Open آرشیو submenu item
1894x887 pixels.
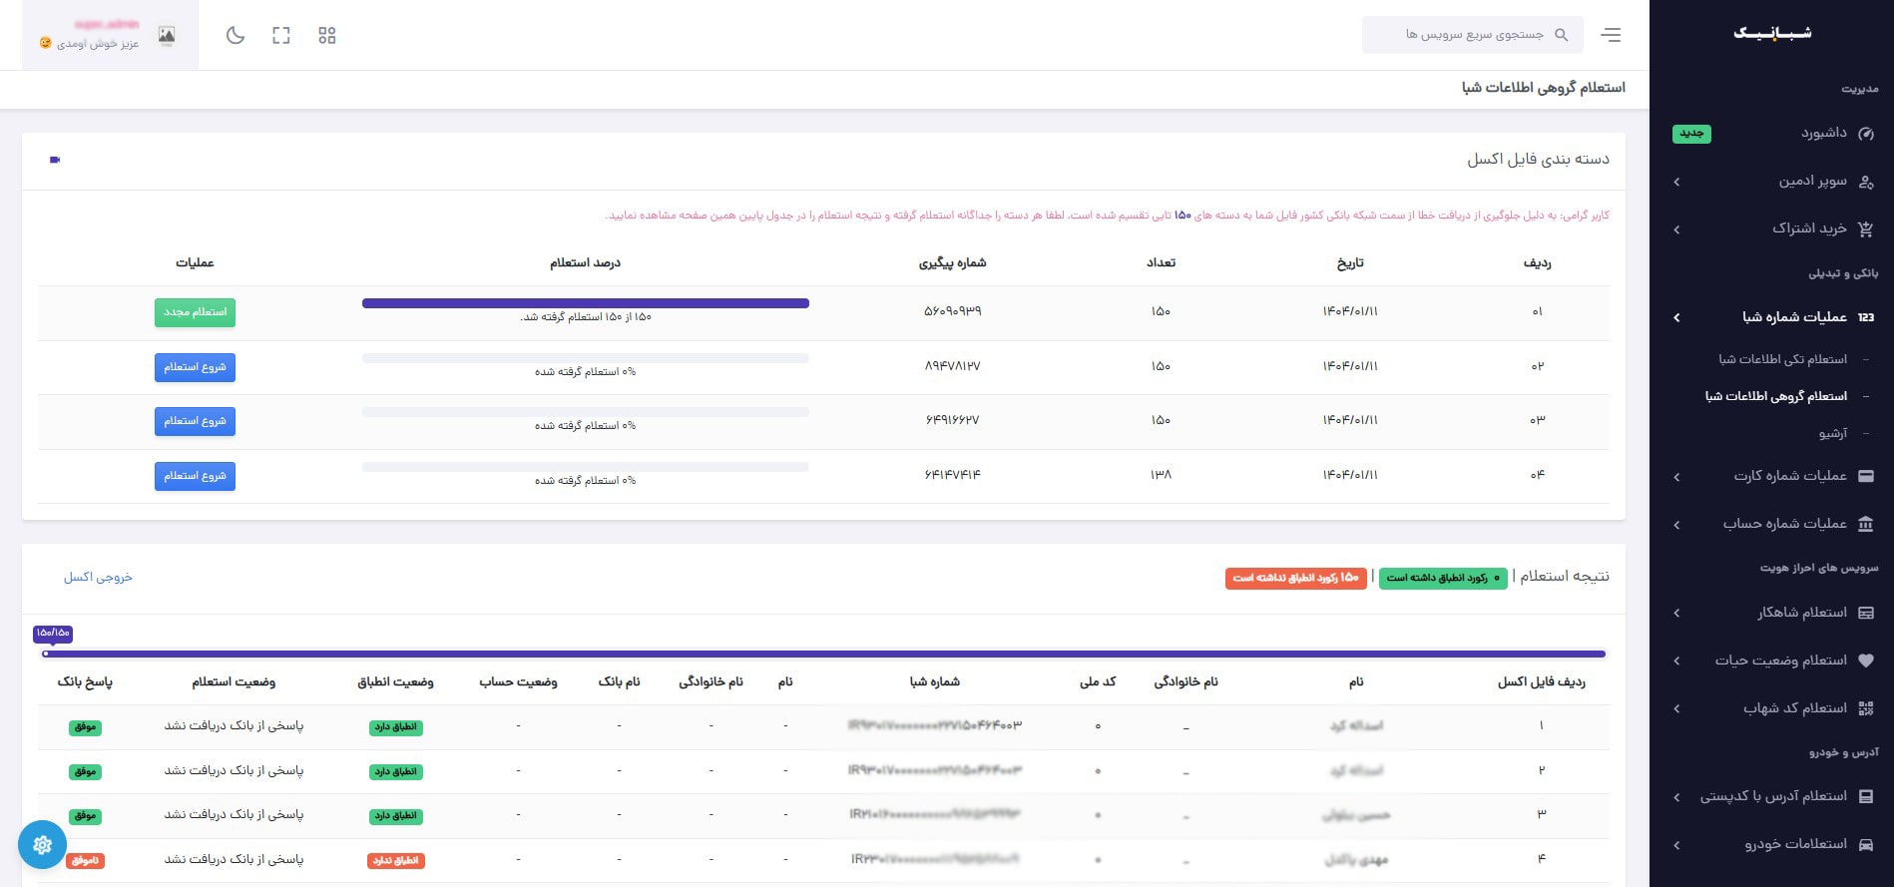(x=1832, y=434)
